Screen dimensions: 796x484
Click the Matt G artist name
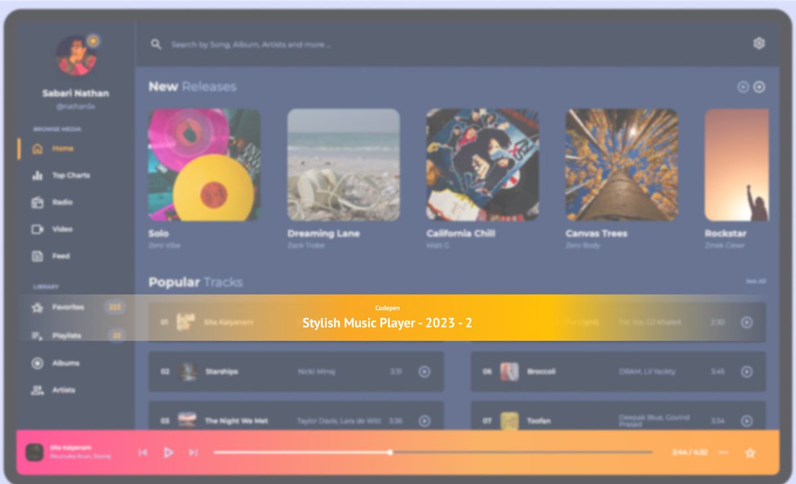coord(438,246)
